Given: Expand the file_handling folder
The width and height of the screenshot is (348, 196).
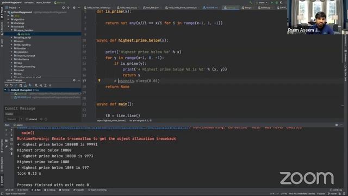Looking at the screenshot, I should [x=11, y=45].
